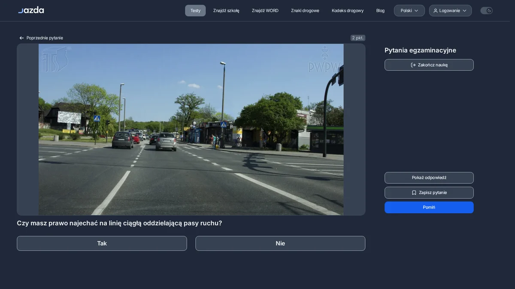Click the bookmark icon in Zapisz pytanie
515x289 pixels.
point(414,193)
